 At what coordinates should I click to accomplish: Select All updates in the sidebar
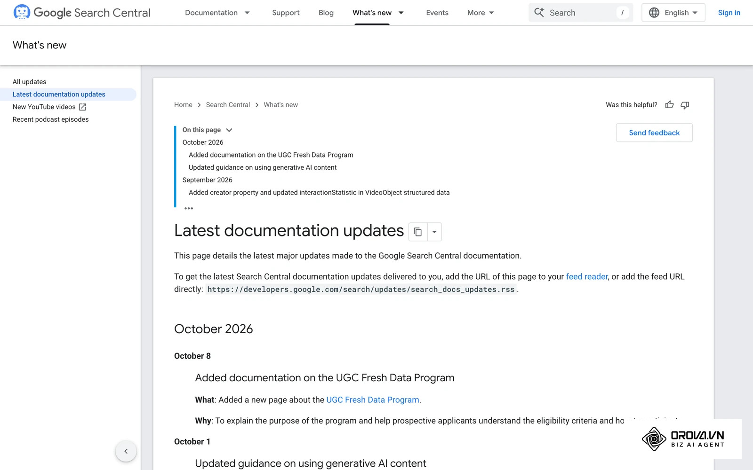[29, 82]
